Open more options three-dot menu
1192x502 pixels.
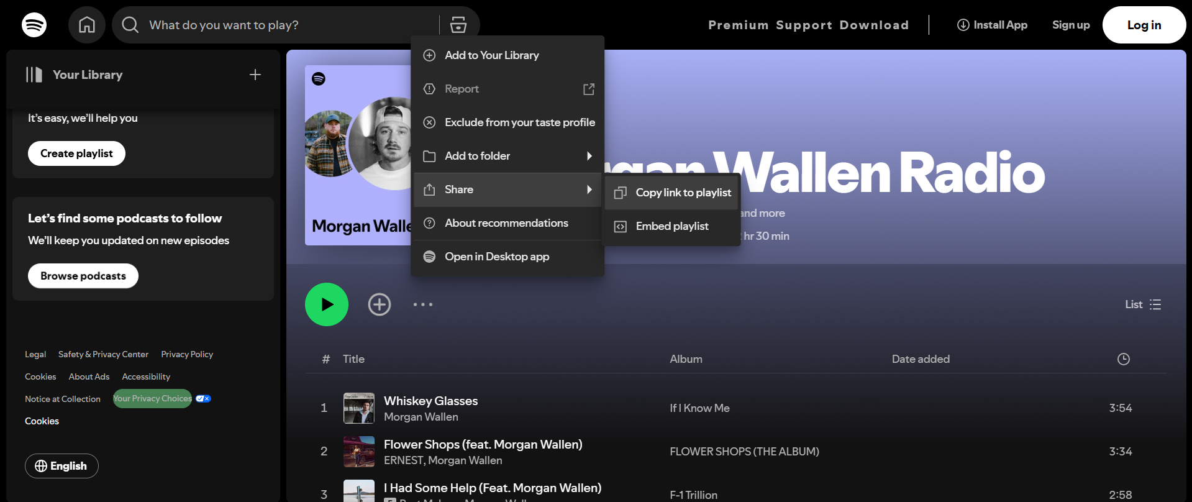[423, 304]
